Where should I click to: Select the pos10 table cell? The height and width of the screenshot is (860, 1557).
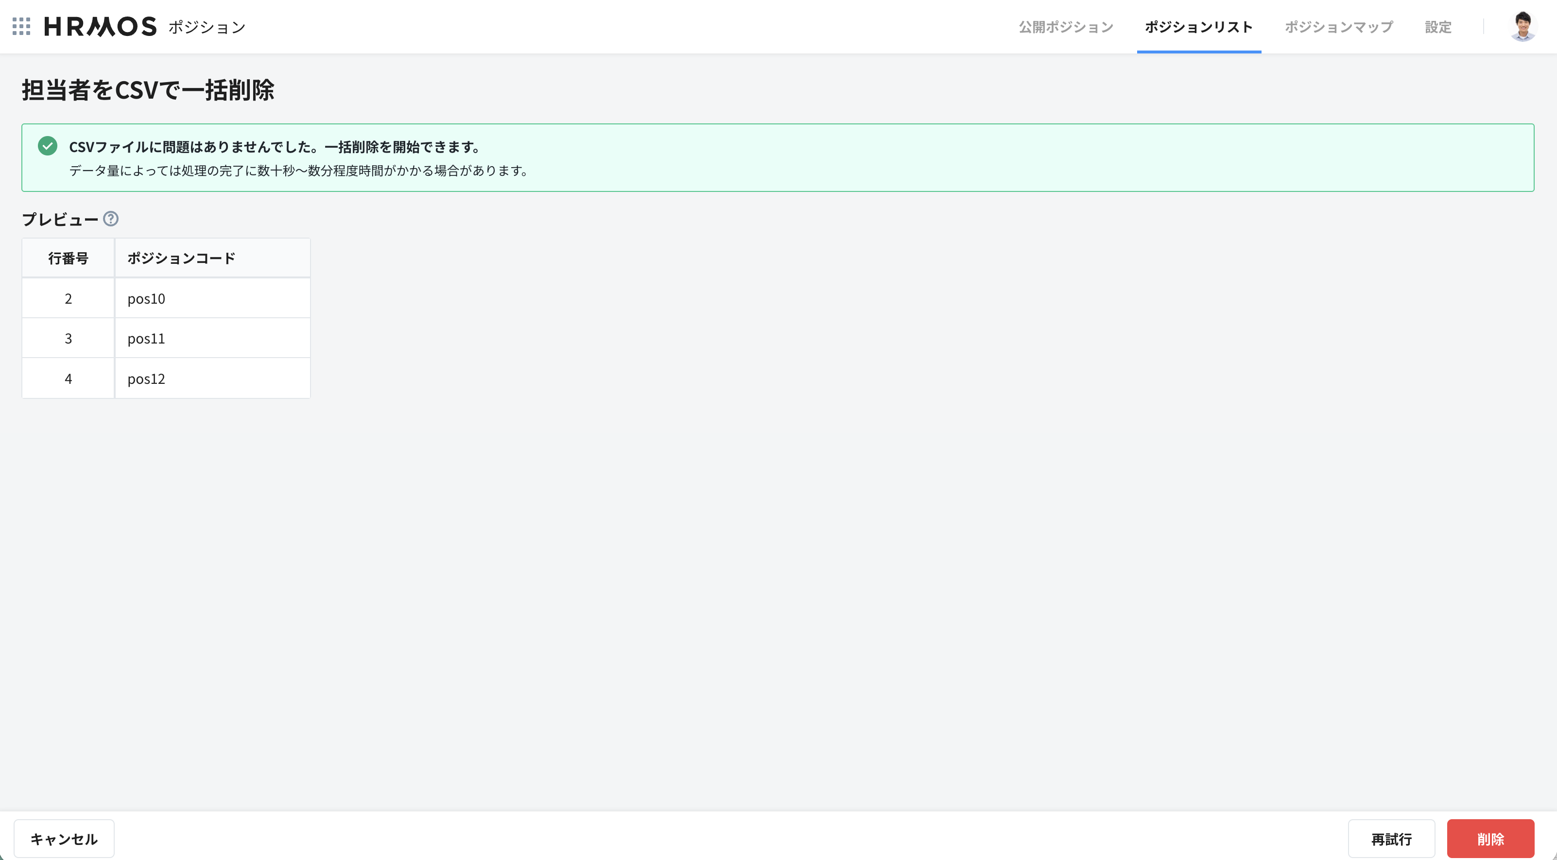[x=212, y=298]
